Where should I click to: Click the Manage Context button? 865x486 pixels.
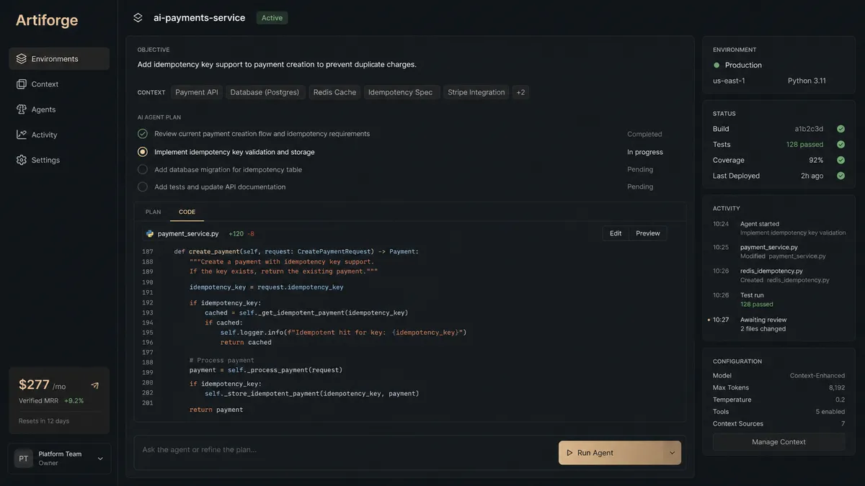tap(778, 442)
